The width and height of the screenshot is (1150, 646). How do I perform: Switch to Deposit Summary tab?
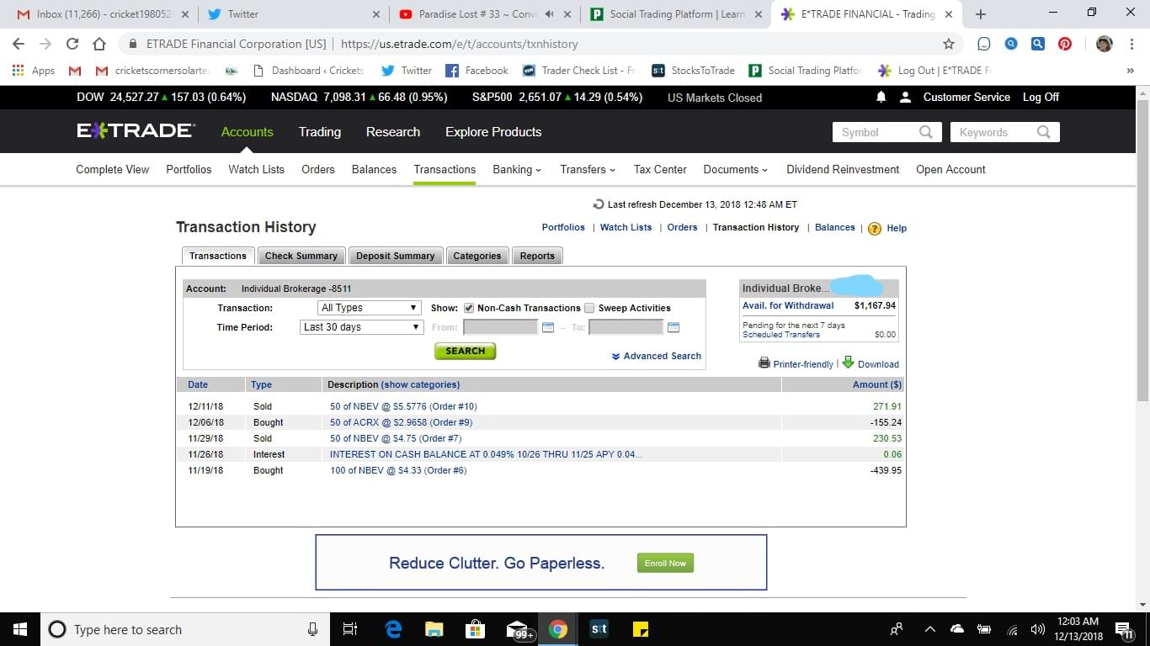pos(395,256)
